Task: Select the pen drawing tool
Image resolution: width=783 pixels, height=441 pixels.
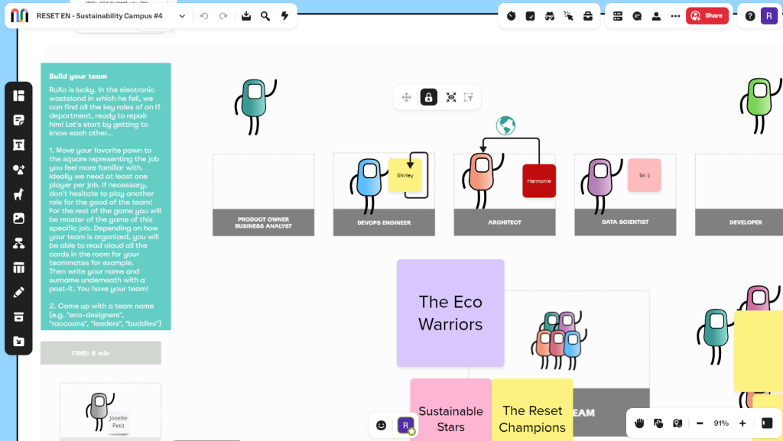Action: click(x=18, y=292)
